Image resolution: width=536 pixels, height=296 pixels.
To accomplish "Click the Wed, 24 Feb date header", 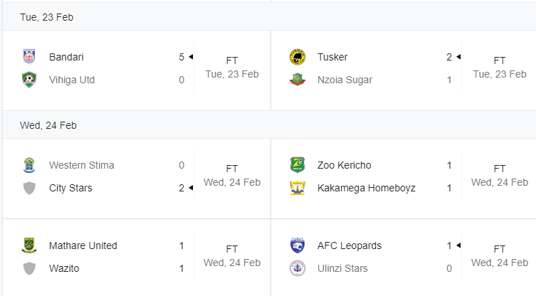I will click(x=48, y=125).
